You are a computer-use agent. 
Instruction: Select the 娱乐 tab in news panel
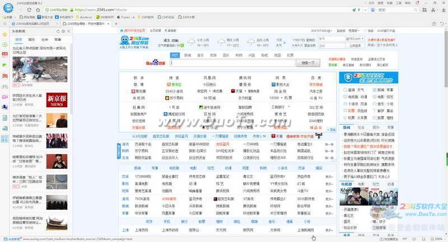pyautogui.click(x=31, y=39)
